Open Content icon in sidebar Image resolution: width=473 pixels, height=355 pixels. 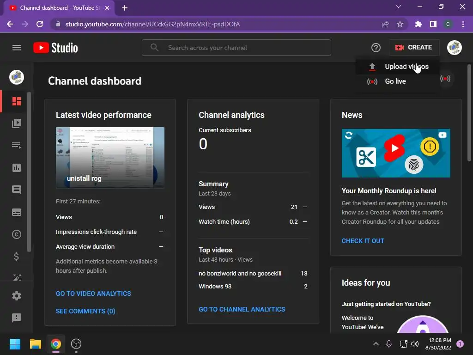tap(17, 123)
